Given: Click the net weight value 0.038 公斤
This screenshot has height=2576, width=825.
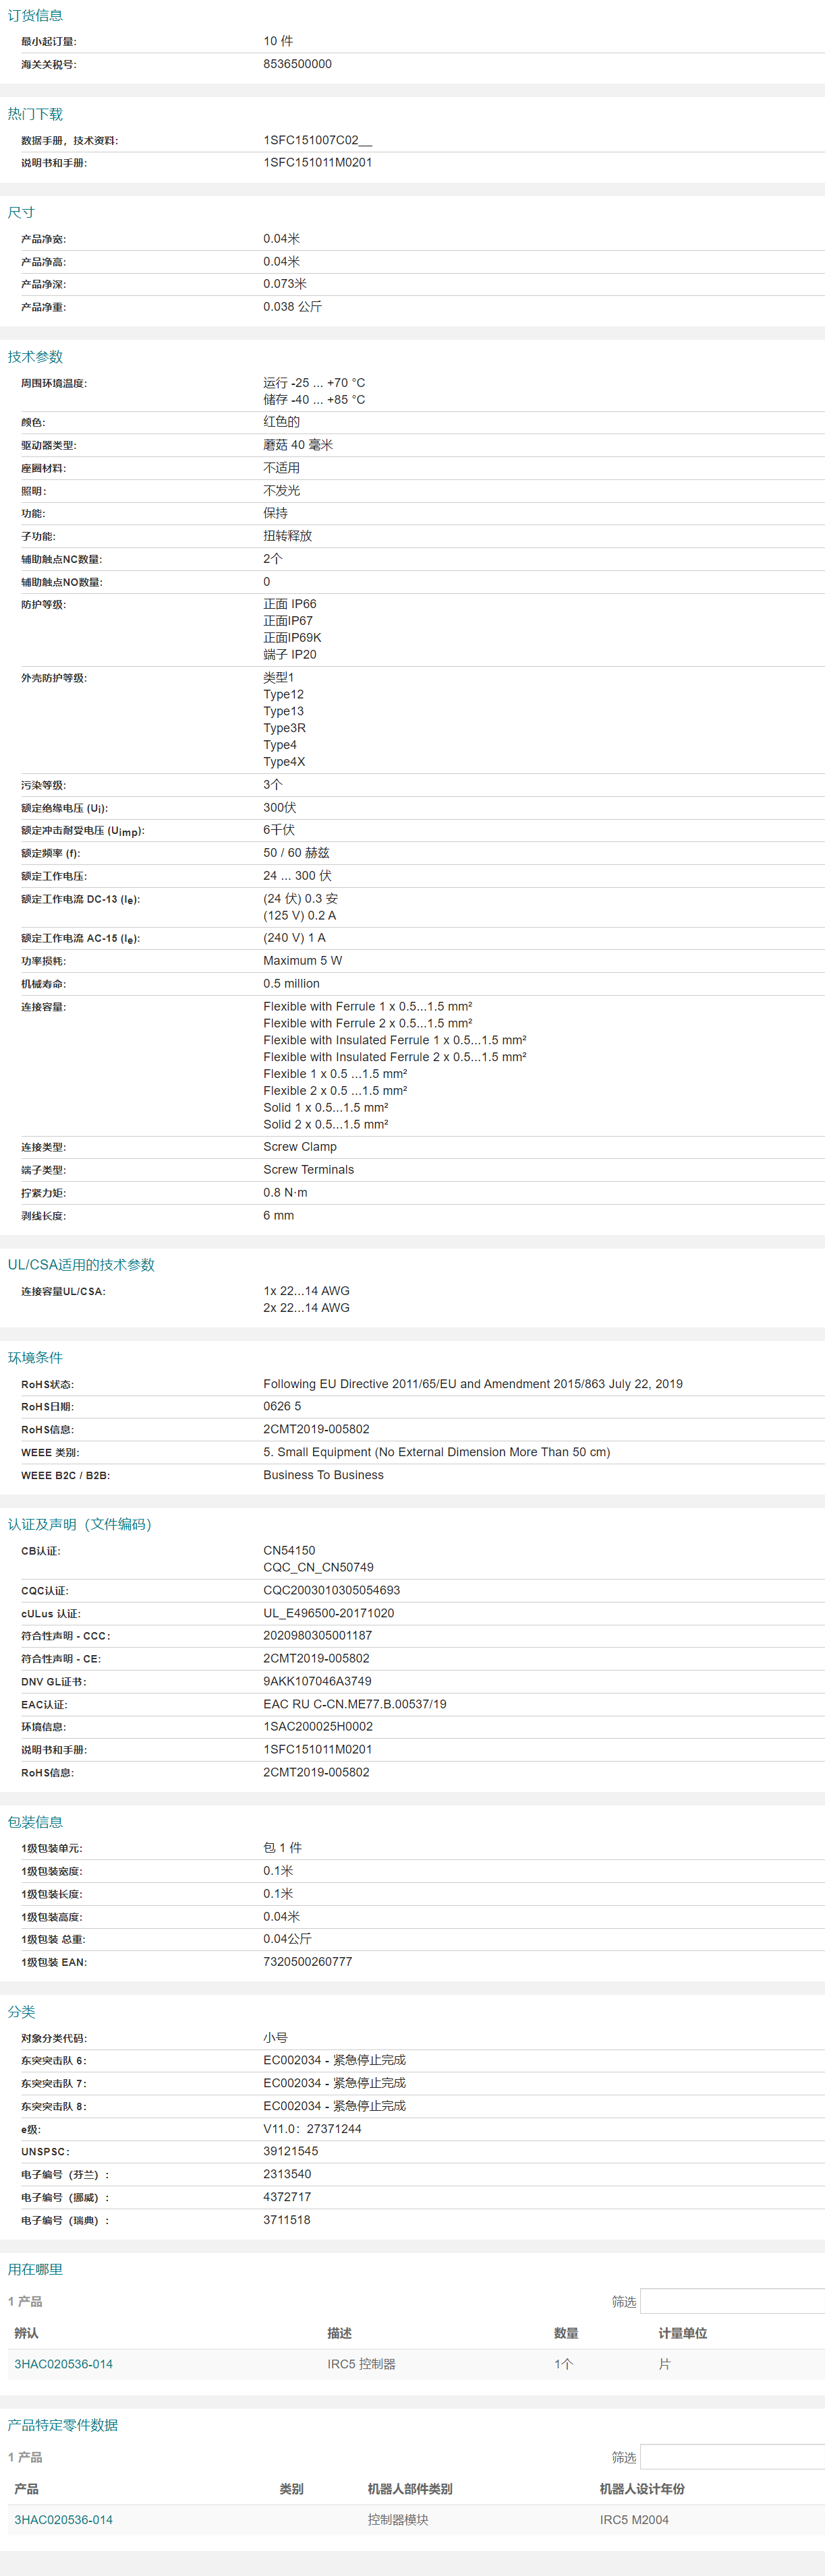Looking at the screenshot, I should 292,307.
